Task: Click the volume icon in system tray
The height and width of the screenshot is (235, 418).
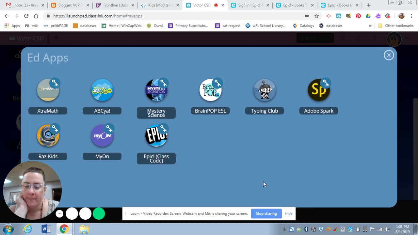Action: (387, 229)
